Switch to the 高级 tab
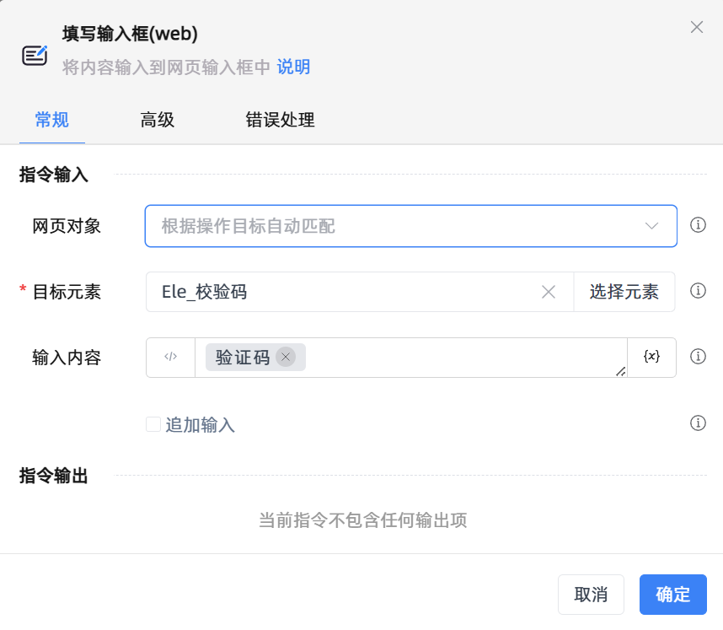 [157, 120]
